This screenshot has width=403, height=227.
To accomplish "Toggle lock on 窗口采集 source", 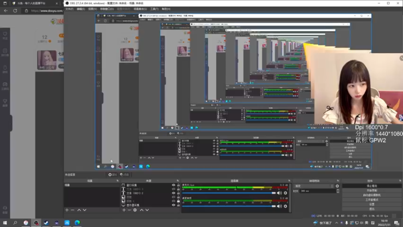I will coord(178,185).
